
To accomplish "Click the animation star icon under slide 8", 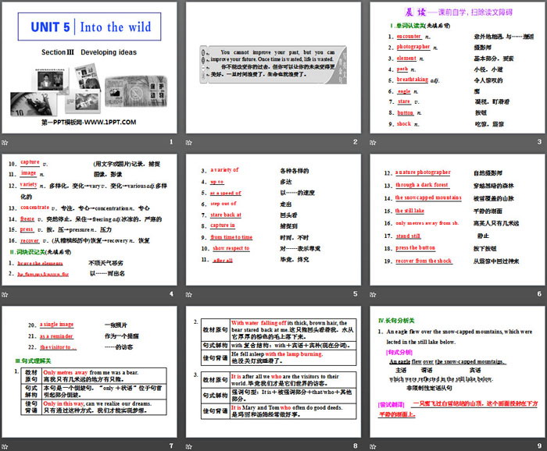I will tap(191, 446).
